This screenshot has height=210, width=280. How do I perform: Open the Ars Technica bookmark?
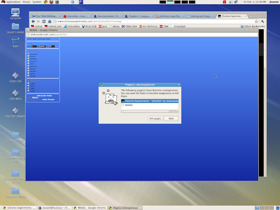click(x=148, y=26)
